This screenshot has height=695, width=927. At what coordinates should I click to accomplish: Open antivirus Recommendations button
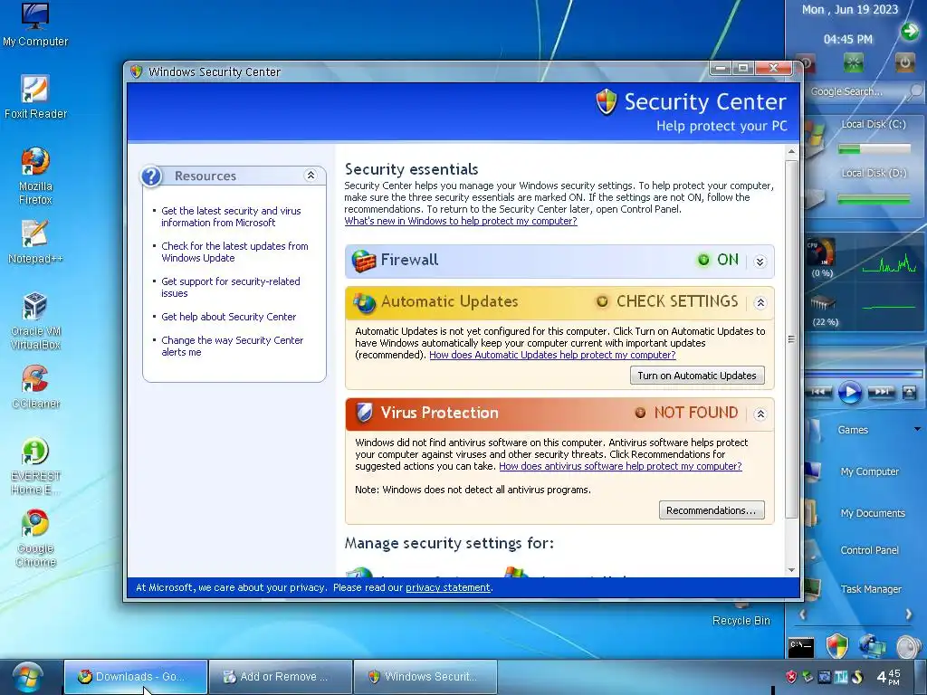[x=712, y=510]
